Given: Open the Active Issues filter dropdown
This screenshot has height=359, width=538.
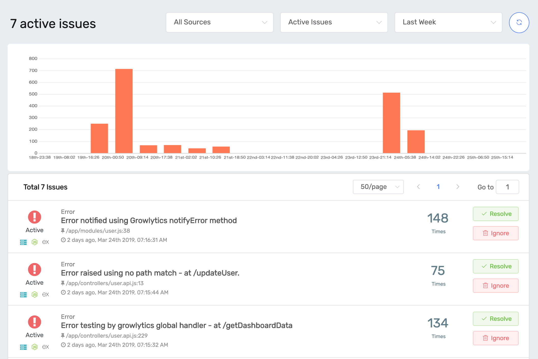Looking at the screenshot, I should tap(334, 22).
